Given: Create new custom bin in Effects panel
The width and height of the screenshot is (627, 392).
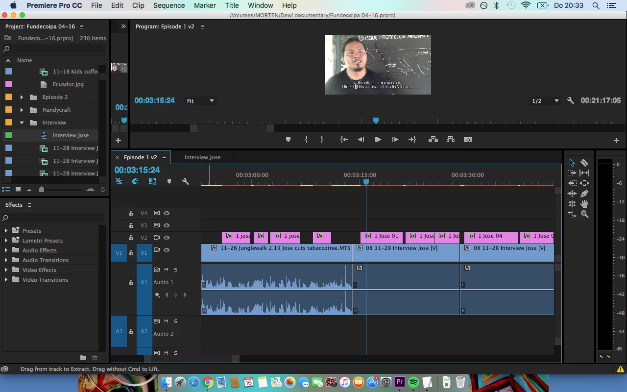Looking at the screenshot, I should tap(83, 358).
